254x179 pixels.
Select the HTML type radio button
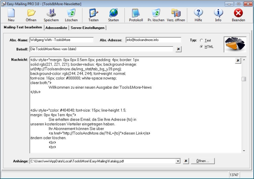(202, 47)
